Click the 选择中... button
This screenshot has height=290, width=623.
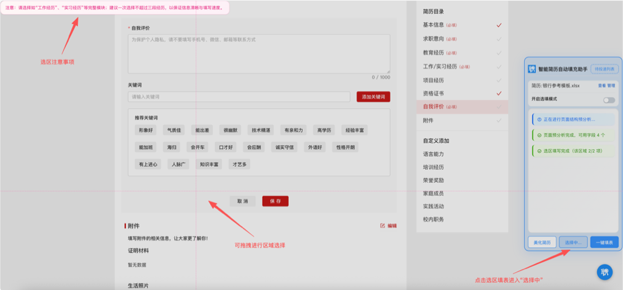coord(573,242)
